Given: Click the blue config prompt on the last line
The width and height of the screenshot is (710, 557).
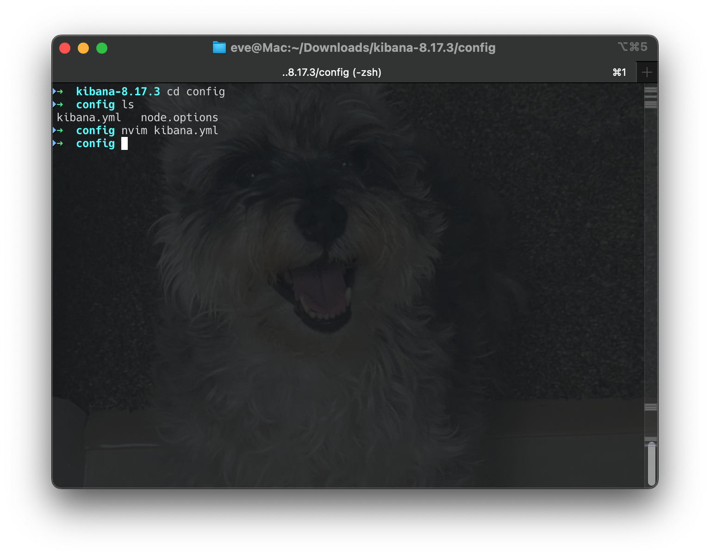Looking at the screenshot, I should (x=95, y=143).
